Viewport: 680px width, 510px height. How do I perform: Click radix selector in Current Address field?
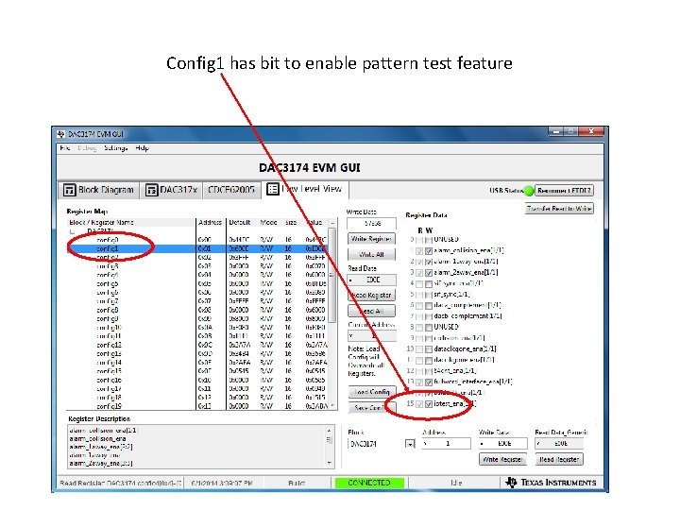(350, 335)
